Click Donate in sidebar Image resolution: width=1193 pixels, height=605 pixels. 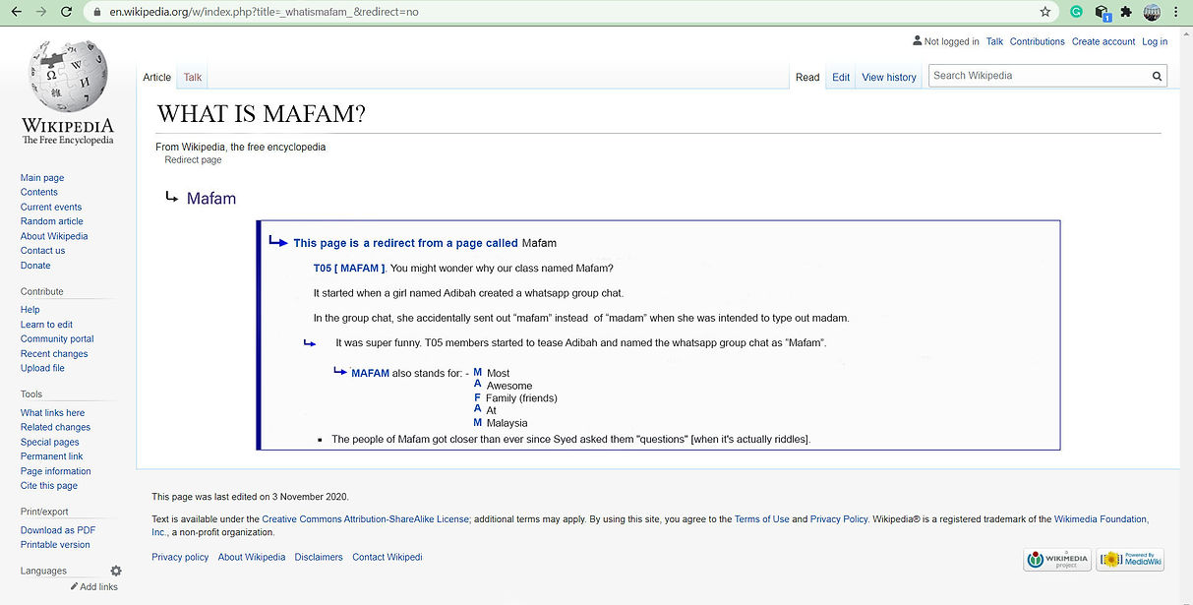(35, 266)
